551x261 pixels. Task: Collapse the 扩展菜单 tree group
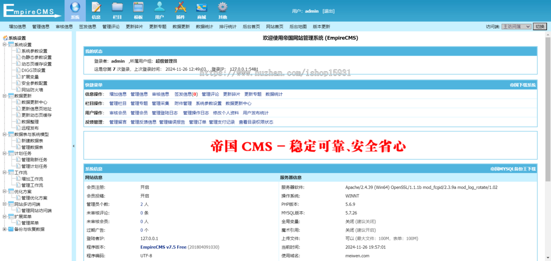(5, 216)
